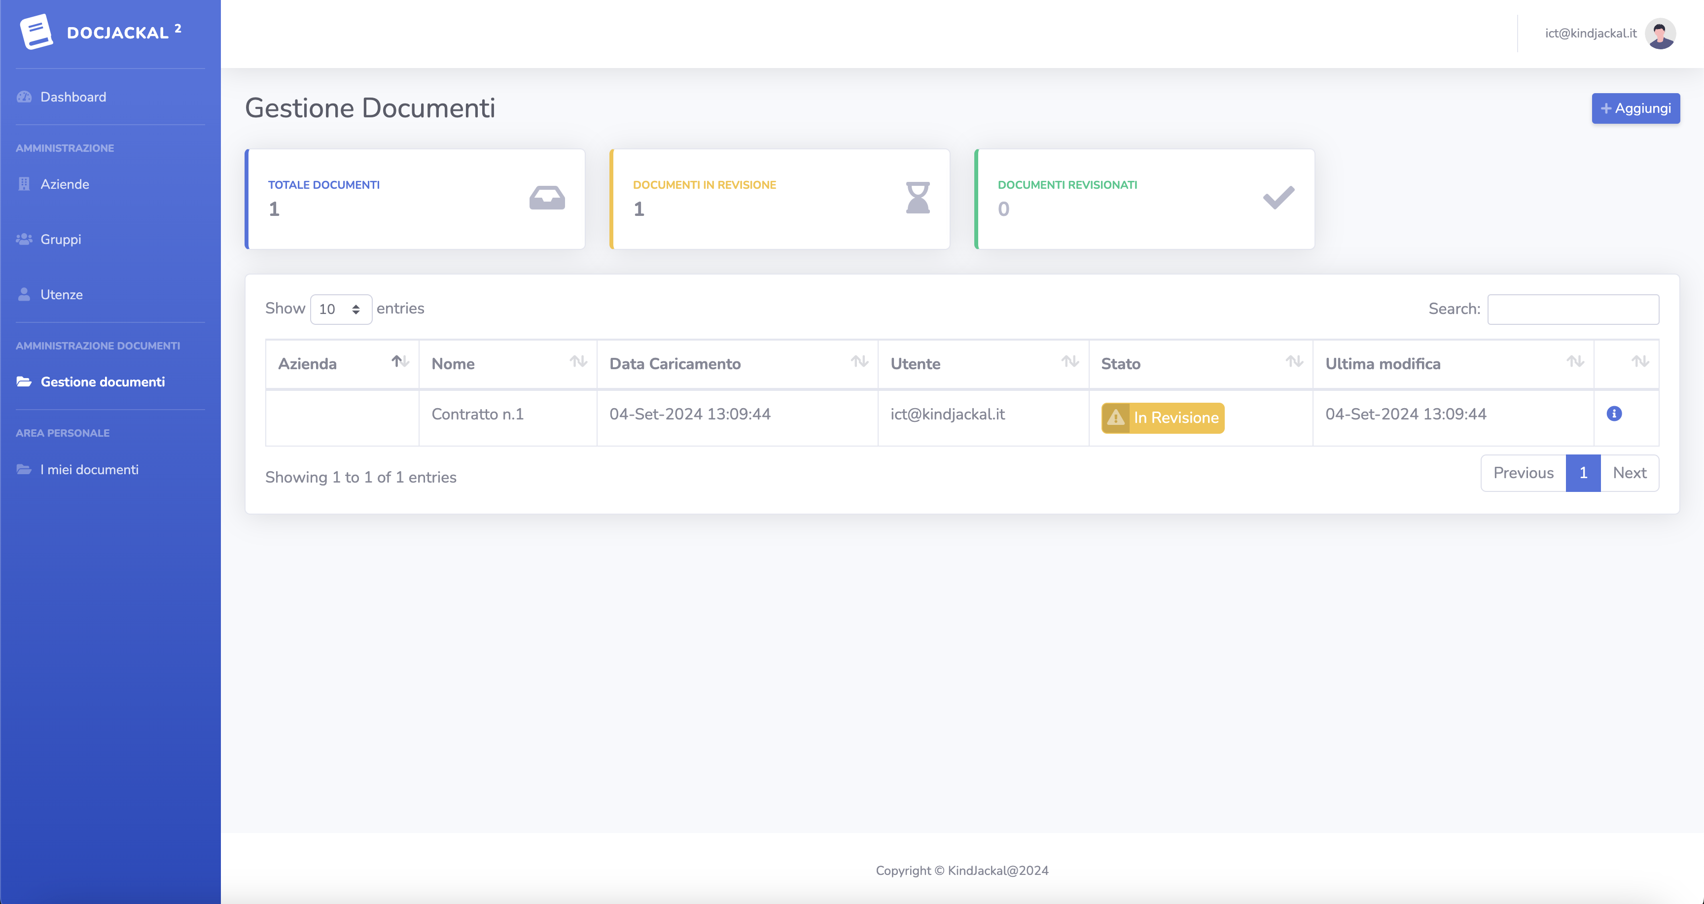Click the hourglass icon in Documenti in Revisione card
The height and width of the screenshot is (904, 1704).
[x=918, y=198]
